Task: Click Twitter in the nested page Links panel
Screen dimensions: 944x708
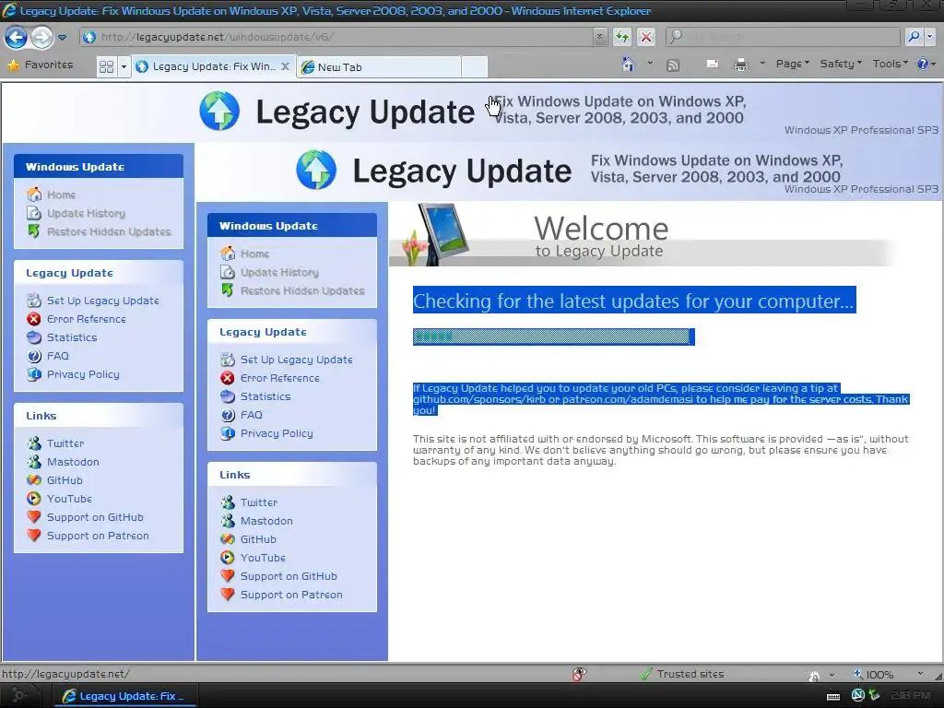Action: tap(259, 502)
